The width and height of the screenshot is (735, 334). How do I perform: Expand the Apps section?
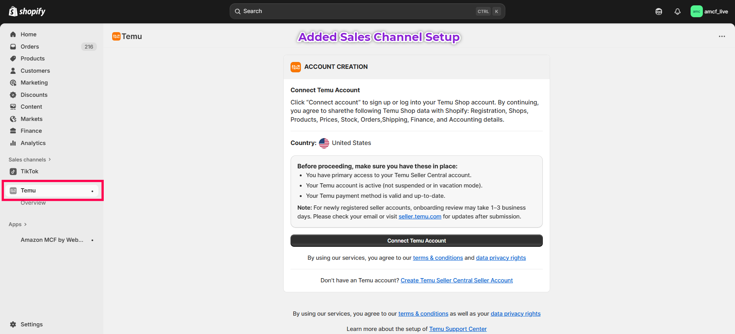point(18,224)
